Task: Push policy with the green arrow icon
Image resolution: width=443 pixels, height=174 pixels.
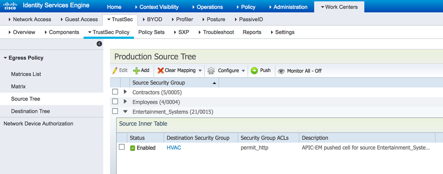Action: pyautogui.click(x=254, y=71)
